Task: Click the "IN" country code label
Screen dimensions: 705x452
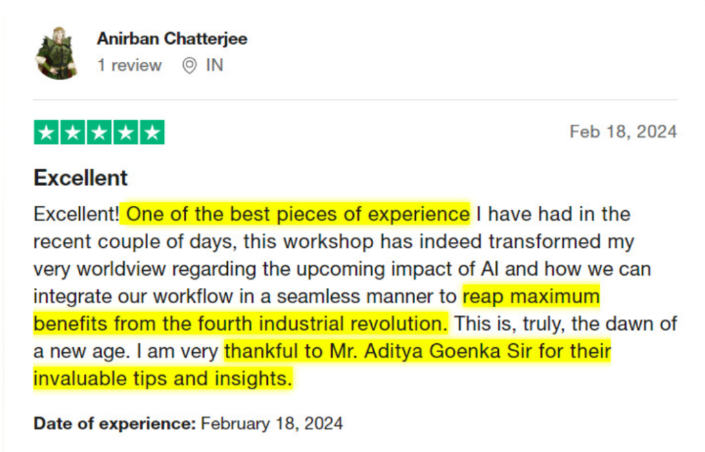Action: (215, 65)
